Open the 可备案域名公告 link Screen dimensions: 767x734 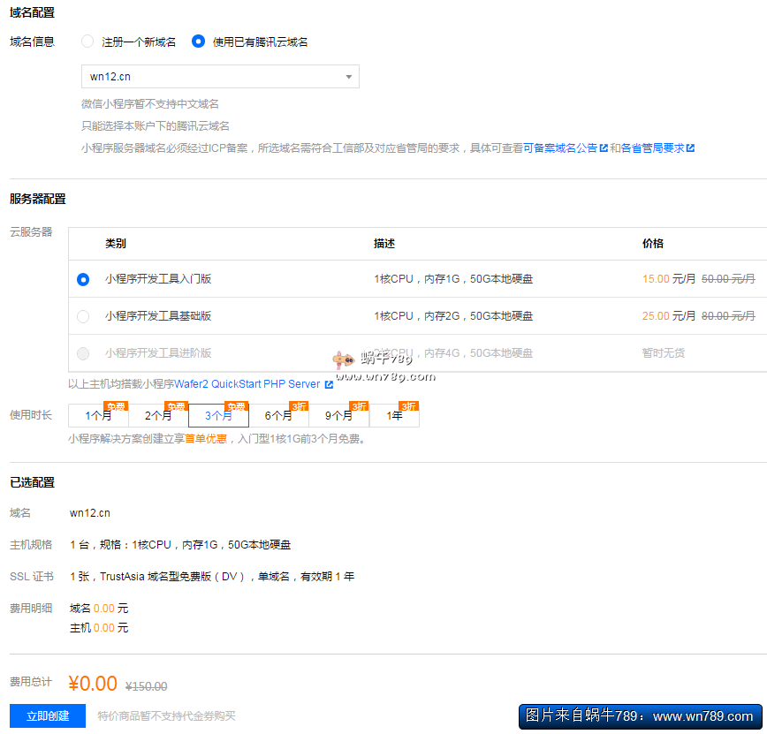560,148
